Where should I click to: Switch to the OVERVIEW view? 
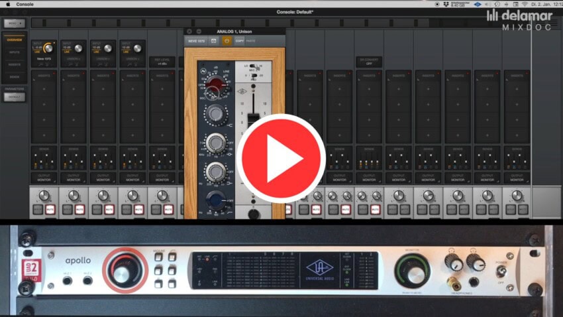(x=15, y=40)
